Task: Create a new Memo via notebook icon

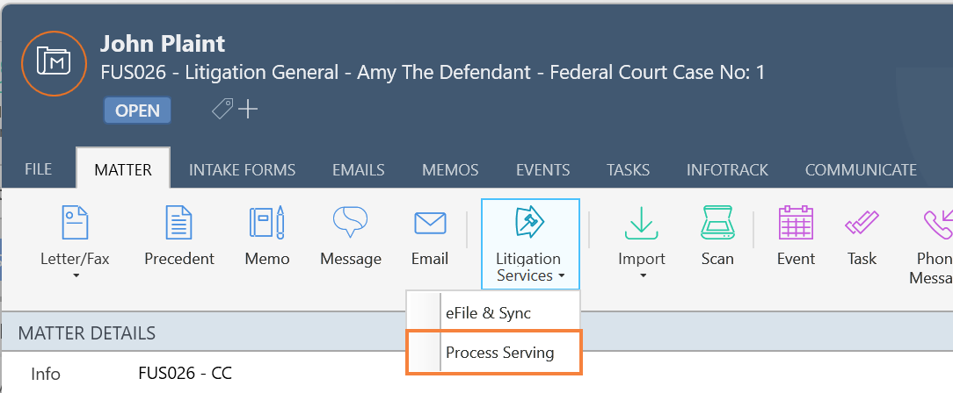Action: click(266, 223)
